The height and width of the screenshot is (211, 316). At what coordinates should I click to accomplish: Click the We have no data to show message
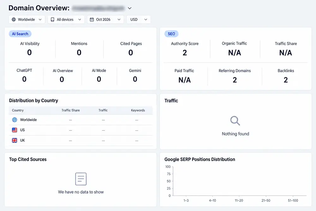click(81, 192)
